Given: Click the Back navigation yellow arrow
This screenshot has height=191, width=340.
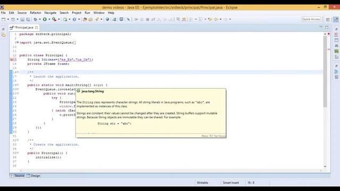Looking at the screenshot, I should pos(216,19).
